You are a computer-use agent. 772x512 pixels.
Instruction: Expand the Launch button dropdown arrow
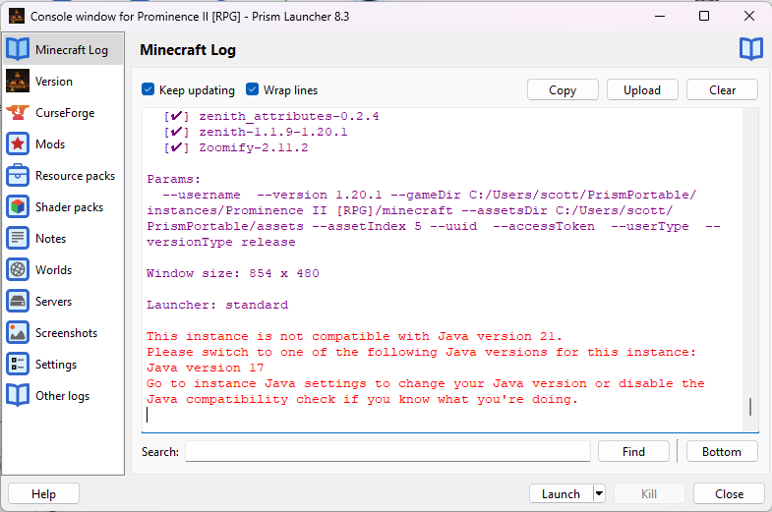coord(599,493)
